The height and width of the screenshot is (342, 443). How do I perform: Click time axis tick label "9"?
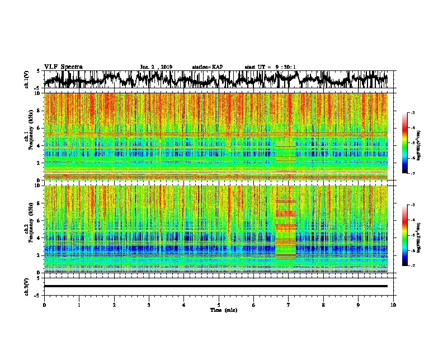[x=358, y=305]
